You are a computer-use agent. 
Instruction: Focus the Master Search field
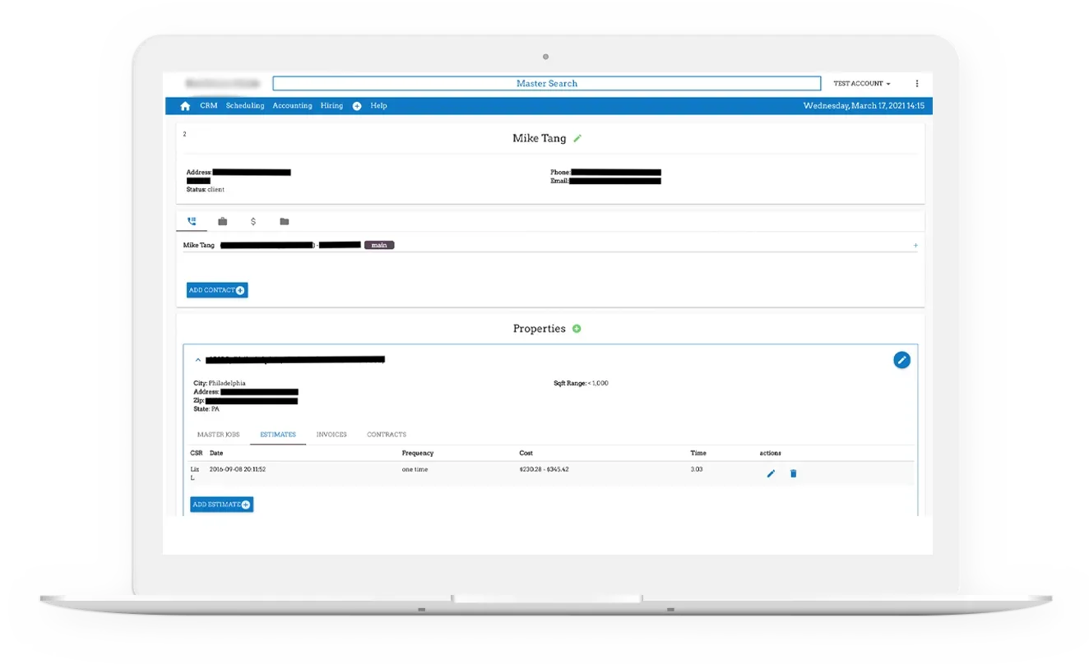coord(547,83)
